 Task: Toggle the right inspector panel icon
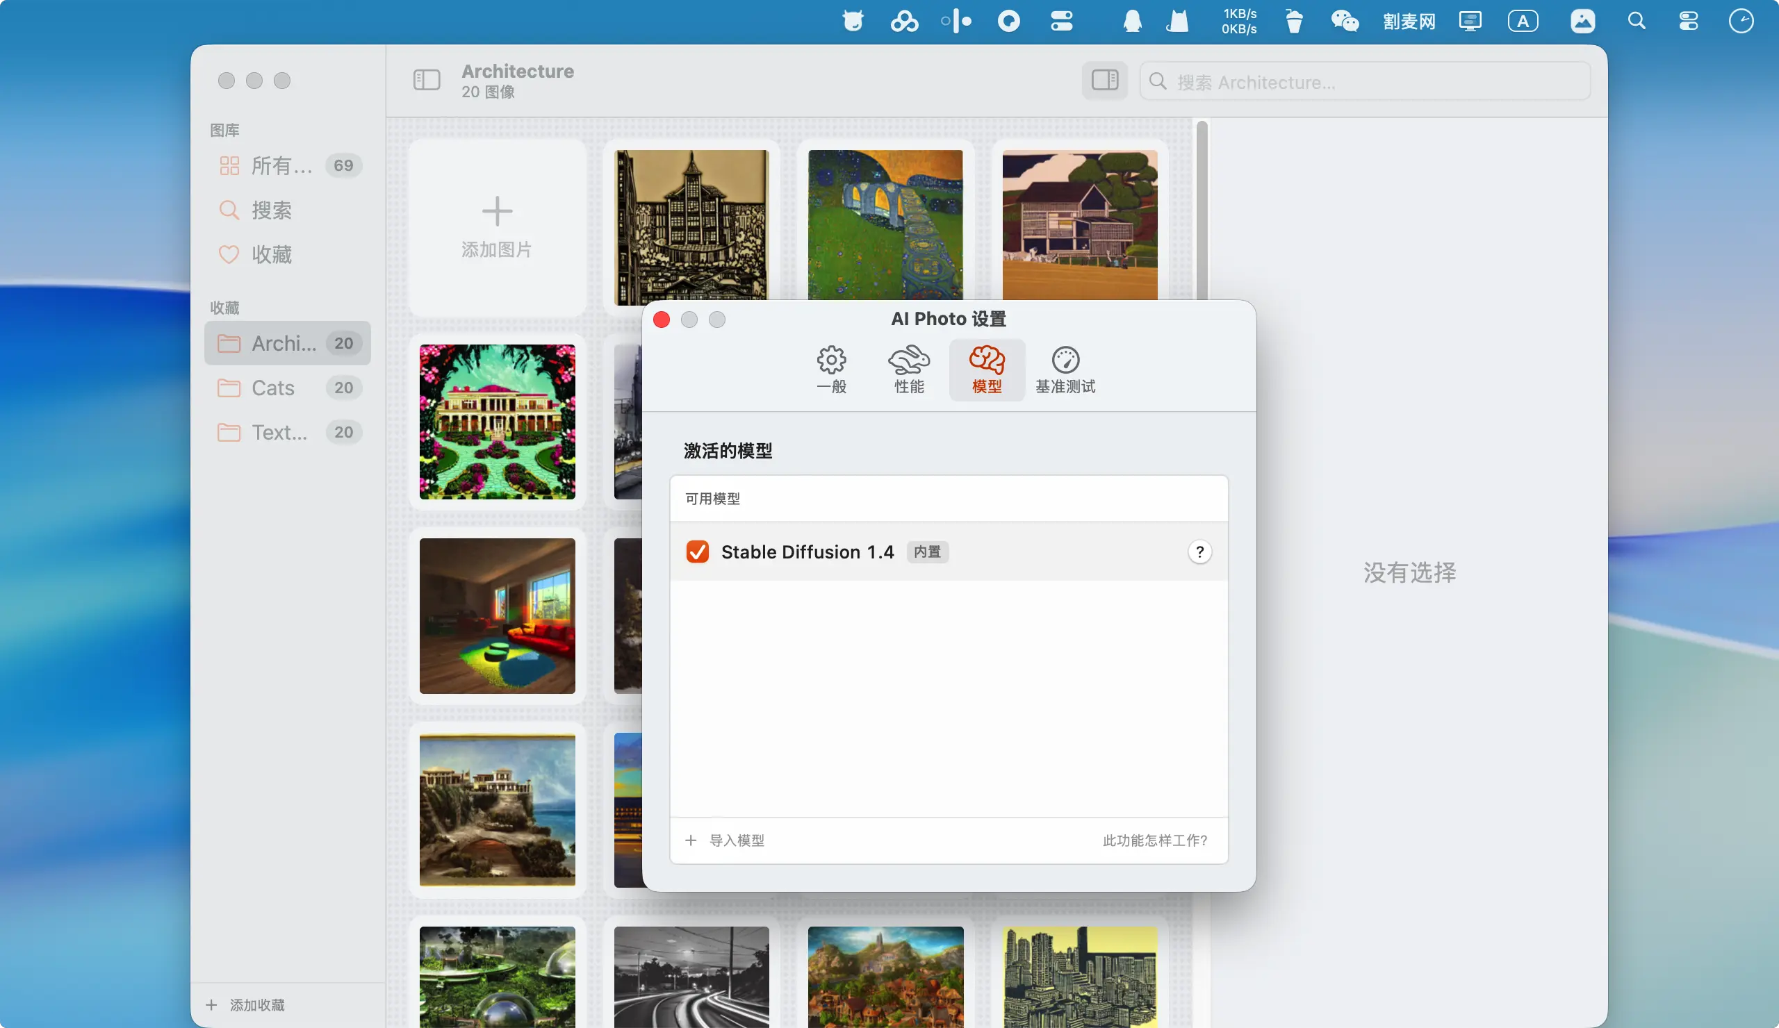[1104, 81]
